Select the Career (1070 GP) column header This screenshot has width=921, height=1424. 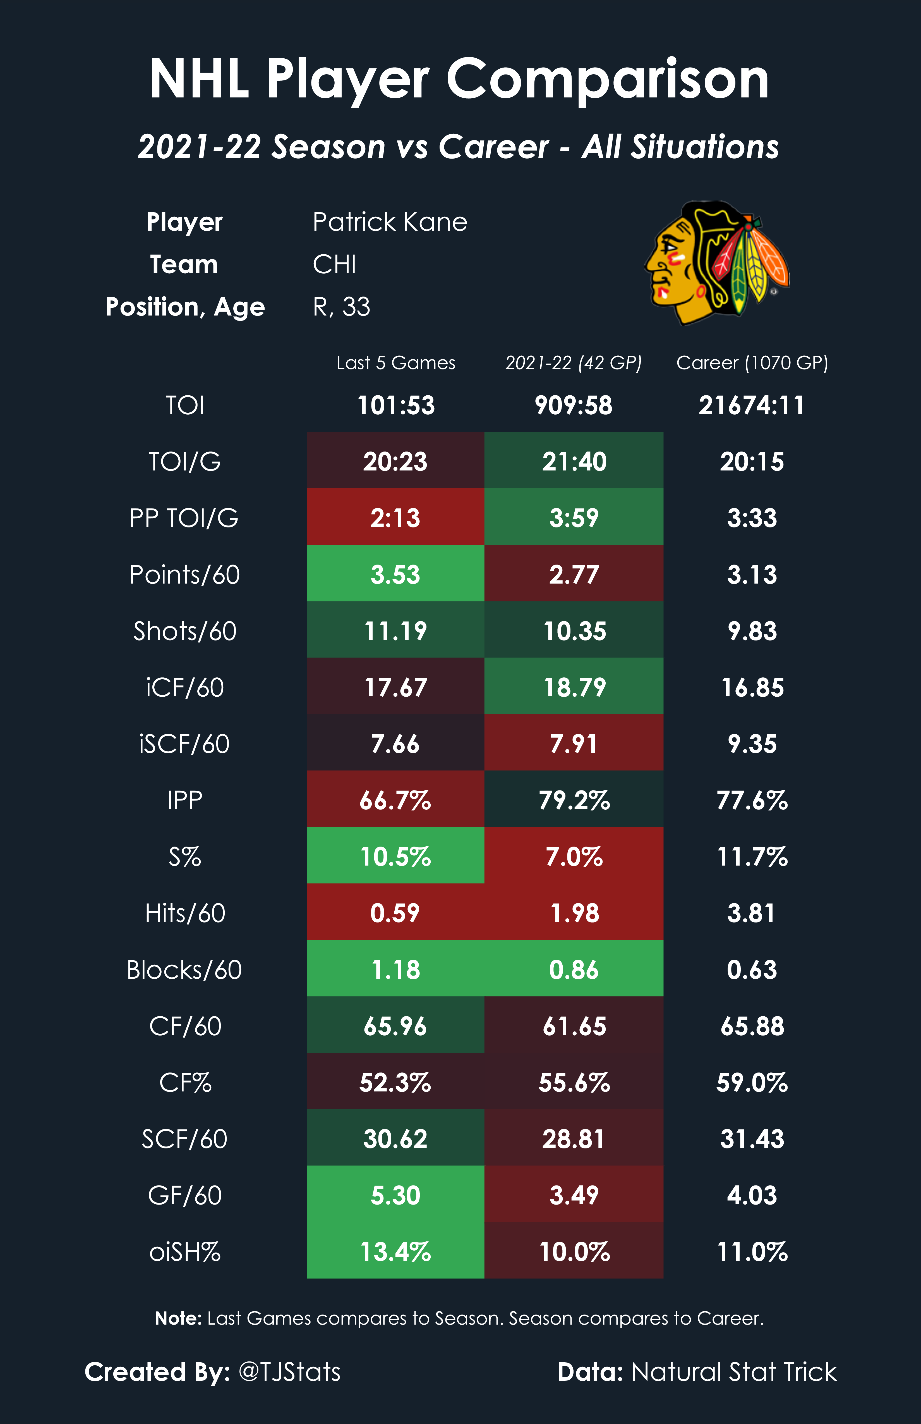pos(752,363)
